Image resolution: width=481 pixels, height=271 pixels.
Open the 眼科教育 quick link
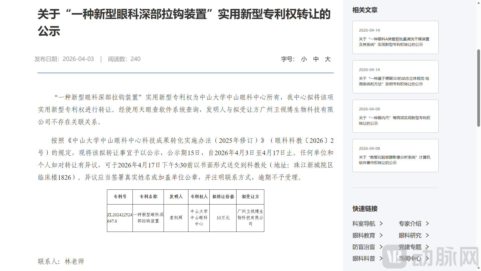[364, 235]
